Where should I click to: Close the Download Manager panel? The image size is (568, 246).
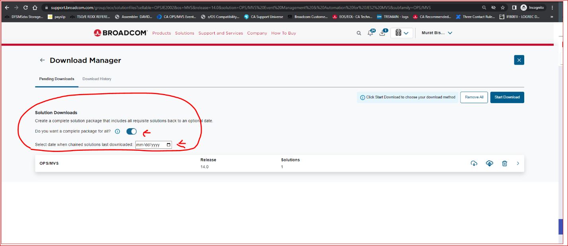pyautogui.click(x=519, y=60)
